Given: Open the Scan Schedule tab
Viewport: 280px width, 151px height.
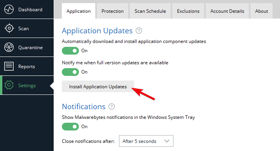Looking at the screenshot, I should 150,11.
